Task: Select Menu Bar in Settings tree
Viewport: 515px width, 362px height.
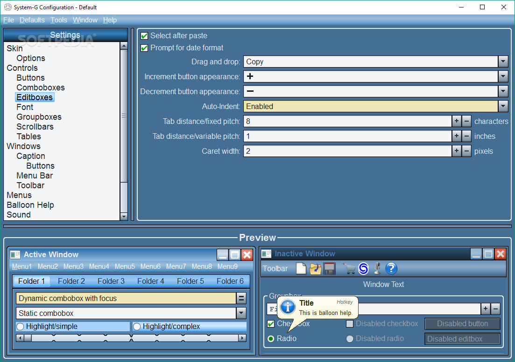Action: pyautogui.click(x=35, y=176)
